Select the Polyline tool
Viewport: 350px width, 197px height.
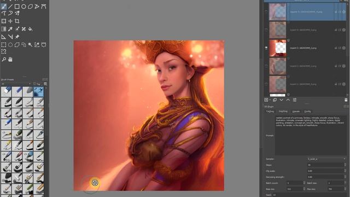click(x=37, y=7)
